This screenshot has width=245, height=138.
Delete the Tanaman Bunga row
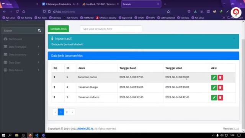[220, 87]
